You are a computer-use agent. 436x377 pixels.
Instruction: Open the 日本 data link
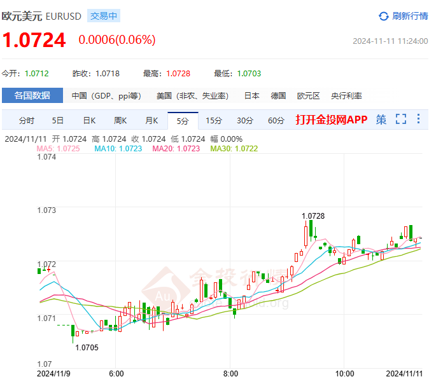click(x=251, y=96)
